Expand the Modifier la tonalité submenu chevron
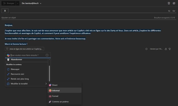The height and width of the screenshot is (106, 178). coord(46,84)
